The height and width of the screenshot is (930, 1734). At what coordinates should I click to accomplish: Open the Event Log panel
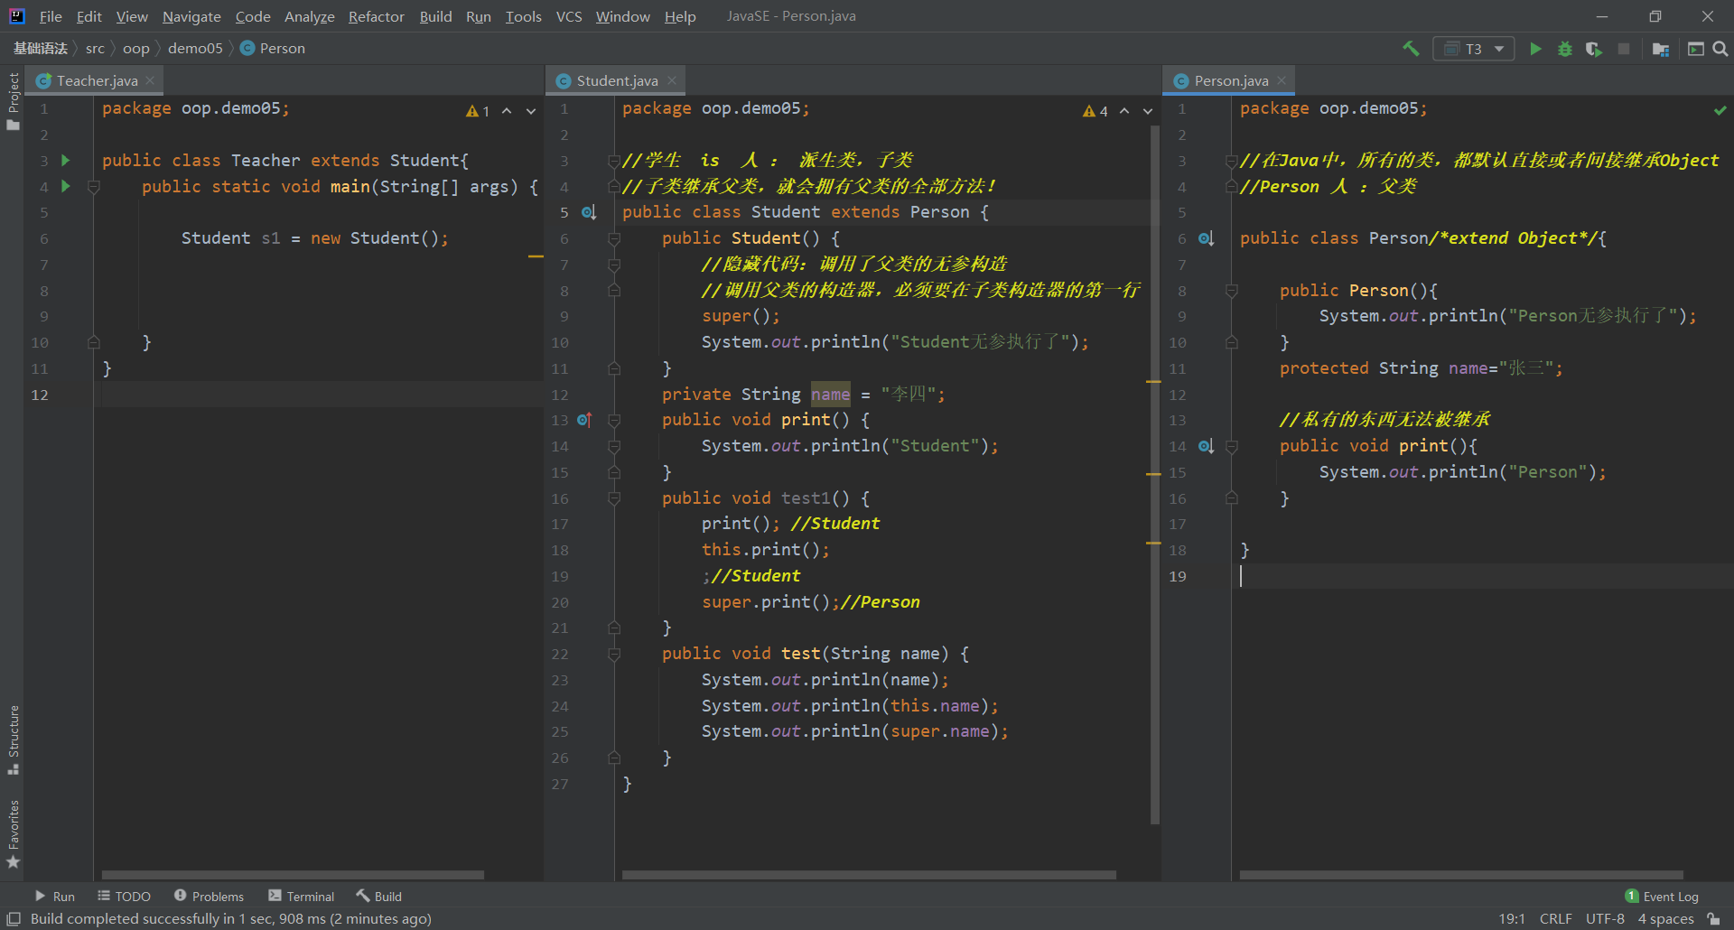click(x=1662, y=896)
